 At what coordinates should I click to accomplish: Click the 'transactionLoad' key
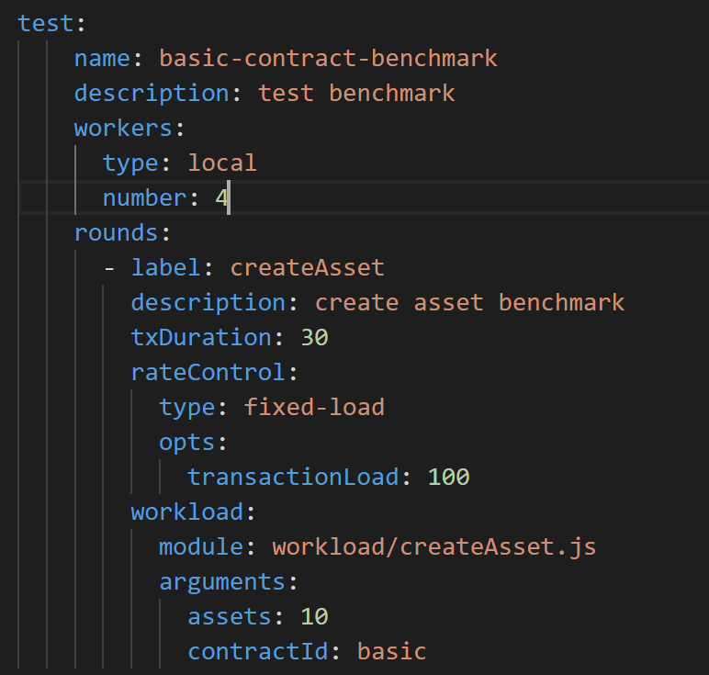point(293,477)
